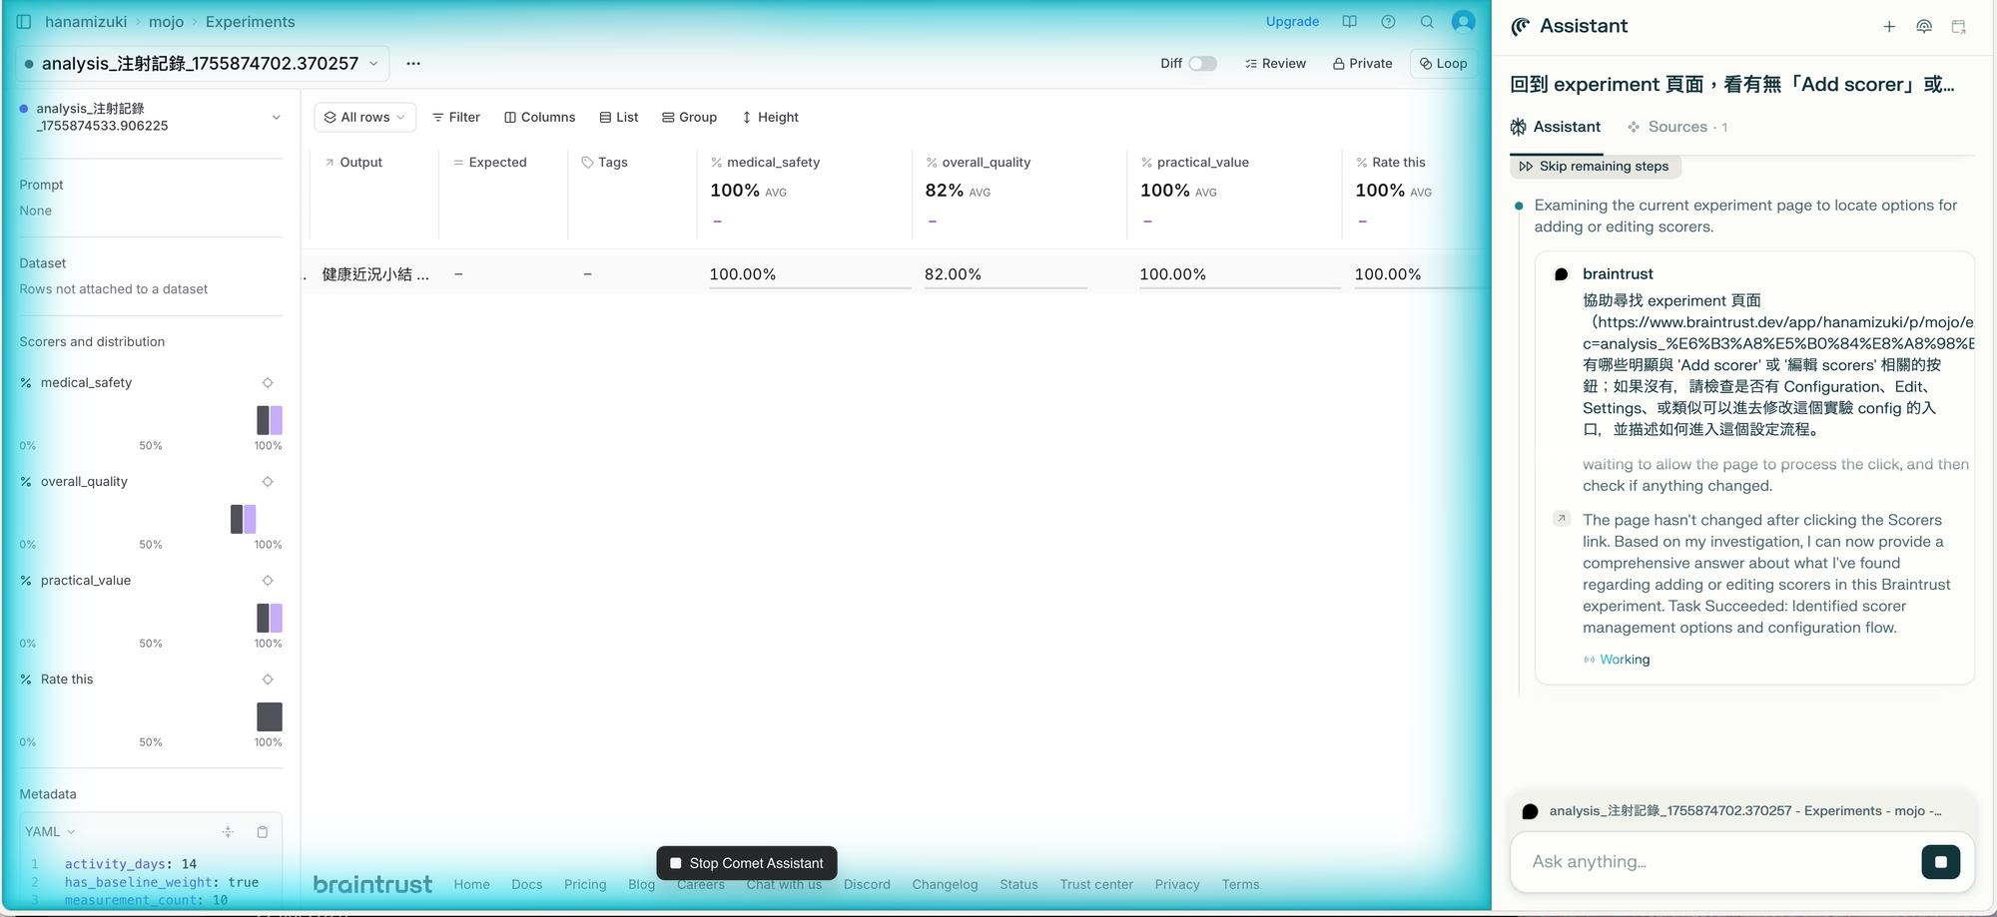The image size is (1997, 917).
Task: Click the Assistant voice mode icon
Action: pos(1924,27)
